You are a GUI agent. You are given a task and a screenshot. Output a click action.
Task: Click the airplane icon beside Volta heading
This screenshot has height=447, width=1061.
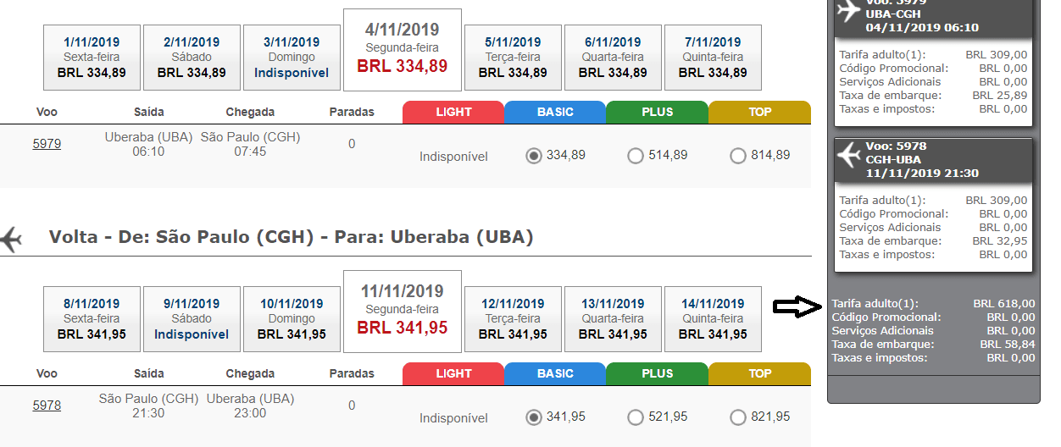(x=11, y=239)
